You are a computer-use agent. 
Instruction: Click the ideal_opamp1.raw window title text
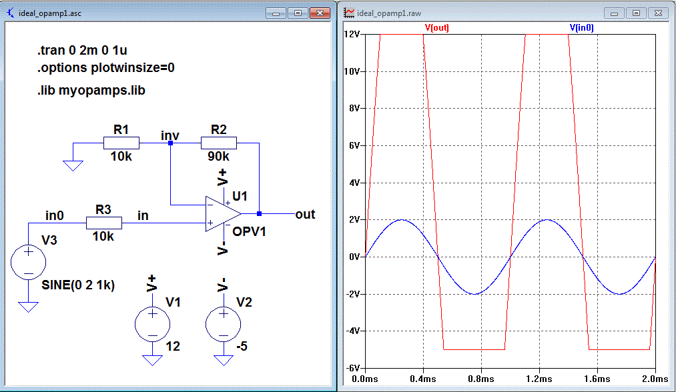389,13
